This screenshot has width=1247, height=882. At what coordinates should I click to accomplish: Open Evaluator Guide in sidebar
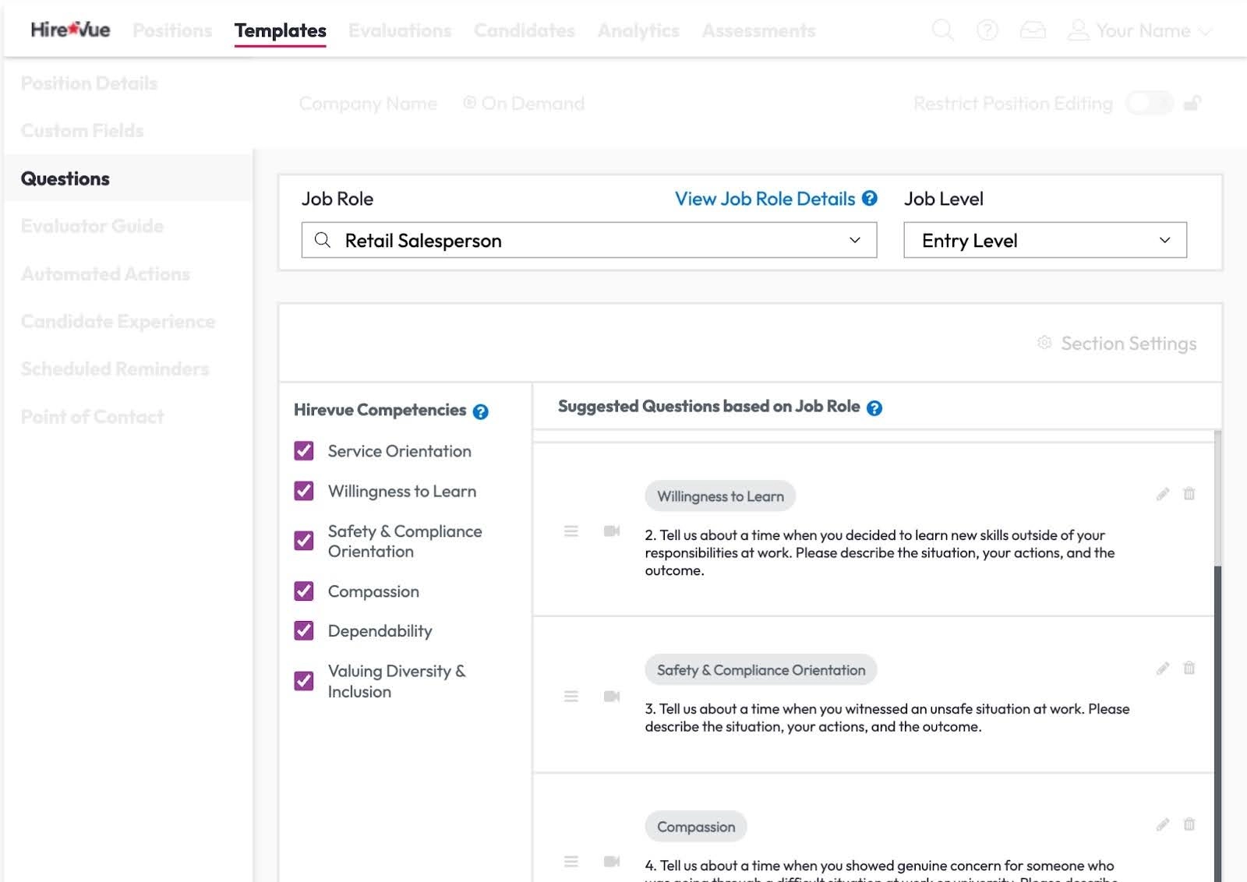pos(92,226)
